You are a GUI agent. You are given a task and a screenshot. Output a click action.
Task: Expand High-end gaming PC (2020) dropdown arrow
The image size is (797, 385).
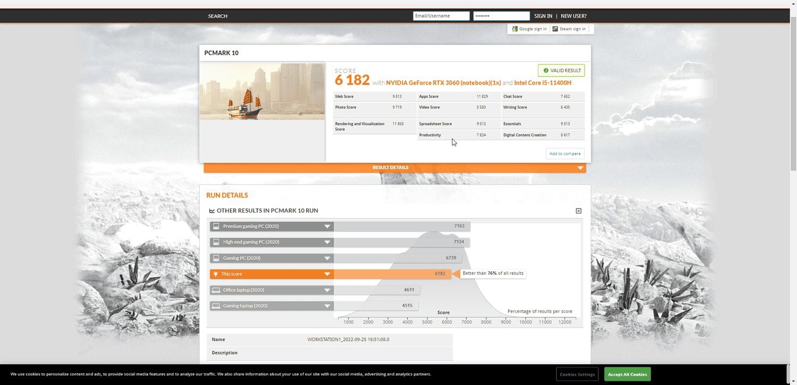click(x=327, y=242)
